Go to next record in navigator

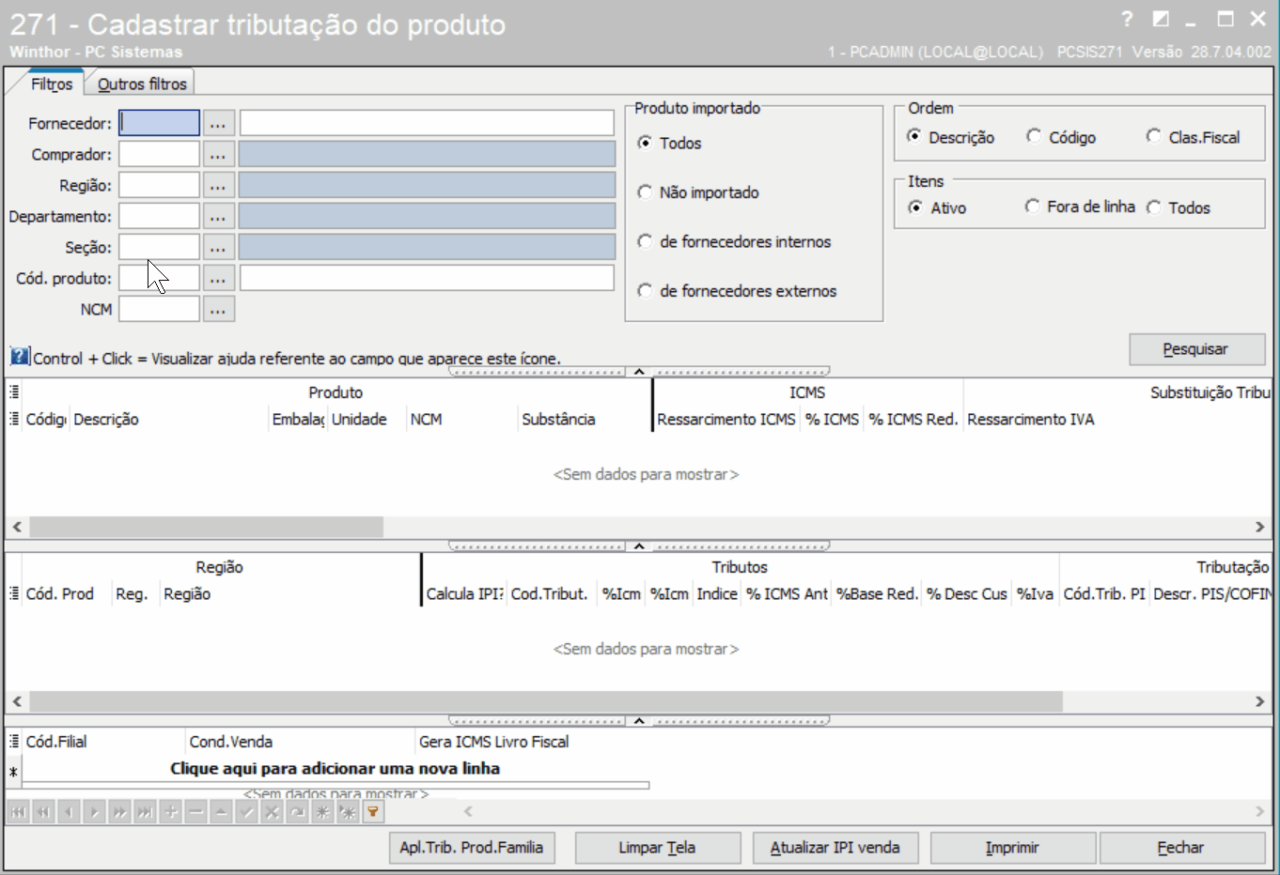click(x=94, y=812)
